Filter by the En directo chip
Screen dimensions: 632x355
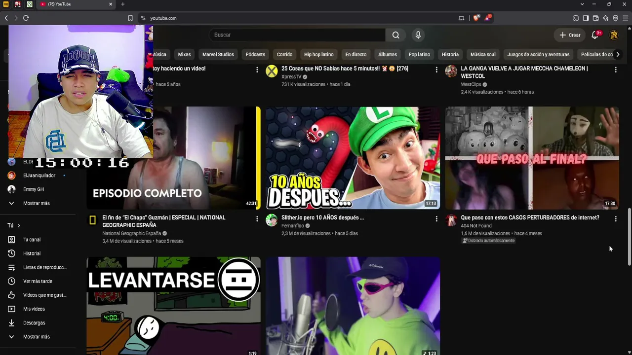tap(355, 54)
